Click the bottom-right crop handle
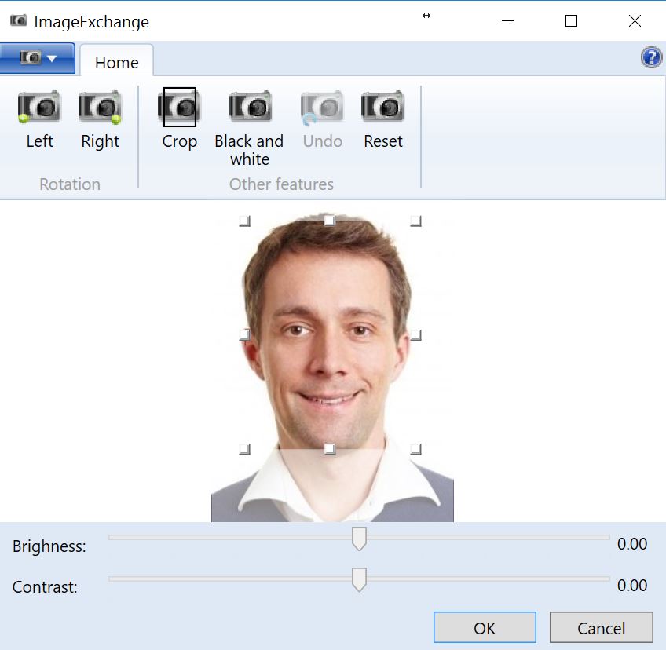Viewport: 666px width, 650px height. (x=416, y=449)
